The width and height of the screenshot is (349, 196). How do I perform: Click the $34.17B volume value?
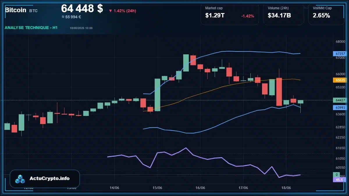[279, 16]
